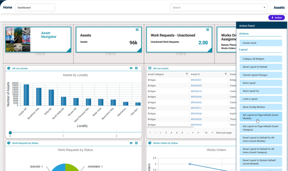Click the Asset Id column filter icon
288x171 pixels.
[226, 74]
